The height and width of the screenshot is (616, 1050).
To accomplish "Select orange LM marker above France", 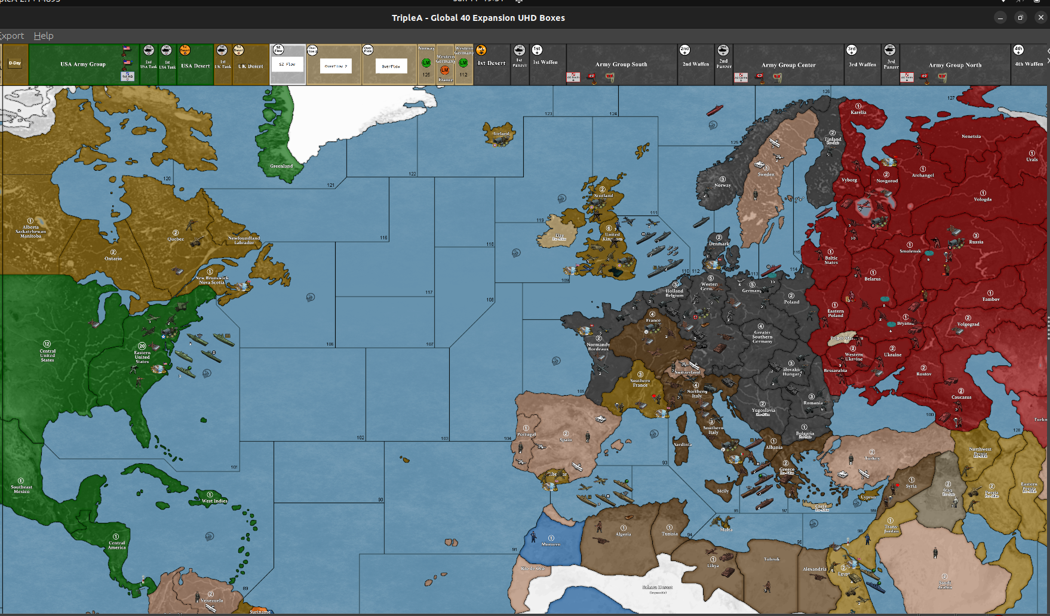I will coord(445,70).
